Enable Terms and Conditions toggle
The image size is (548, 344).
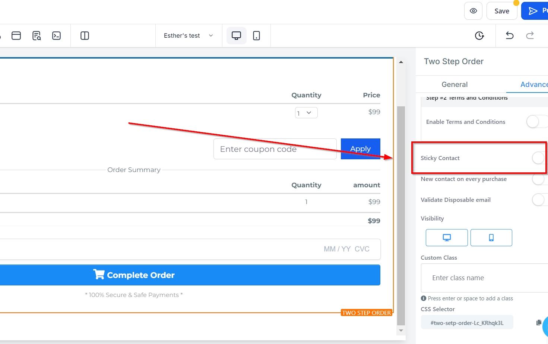536,122
